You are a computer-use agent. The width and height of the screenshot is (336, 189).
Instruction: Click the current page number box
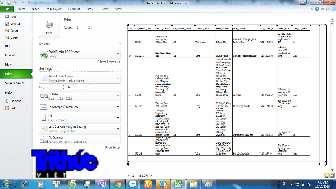[x=134, y=176]
